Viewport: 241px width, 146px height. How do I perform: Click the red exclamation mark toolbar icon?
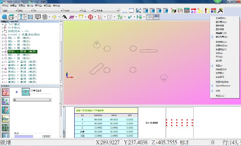click(207, 11)
